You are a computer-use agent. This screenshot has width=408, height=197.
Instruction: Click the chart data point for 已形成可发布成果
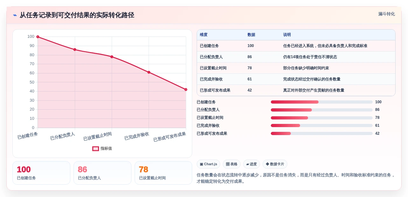(186, 90)
